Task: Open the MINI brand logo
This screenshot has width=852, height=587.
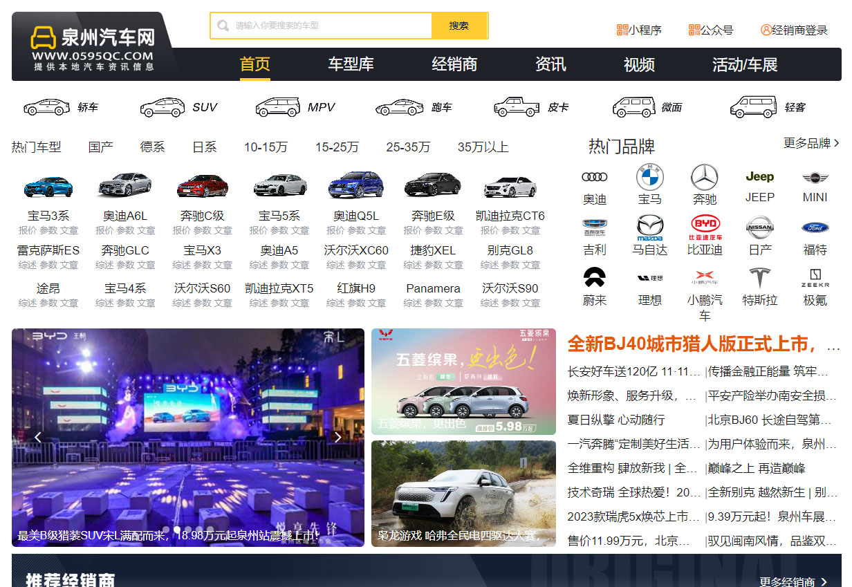Action: (x=815, y=178)
